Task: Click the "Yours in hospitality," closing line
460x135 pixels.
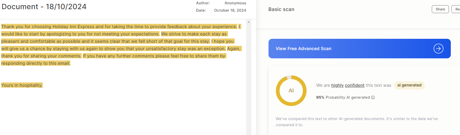Action: tap(22, 85)
